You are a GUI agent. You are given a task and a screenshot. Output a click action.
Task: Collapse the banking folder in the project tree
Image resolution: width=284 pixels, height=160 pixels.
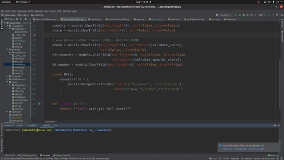[x=7, y=49]
